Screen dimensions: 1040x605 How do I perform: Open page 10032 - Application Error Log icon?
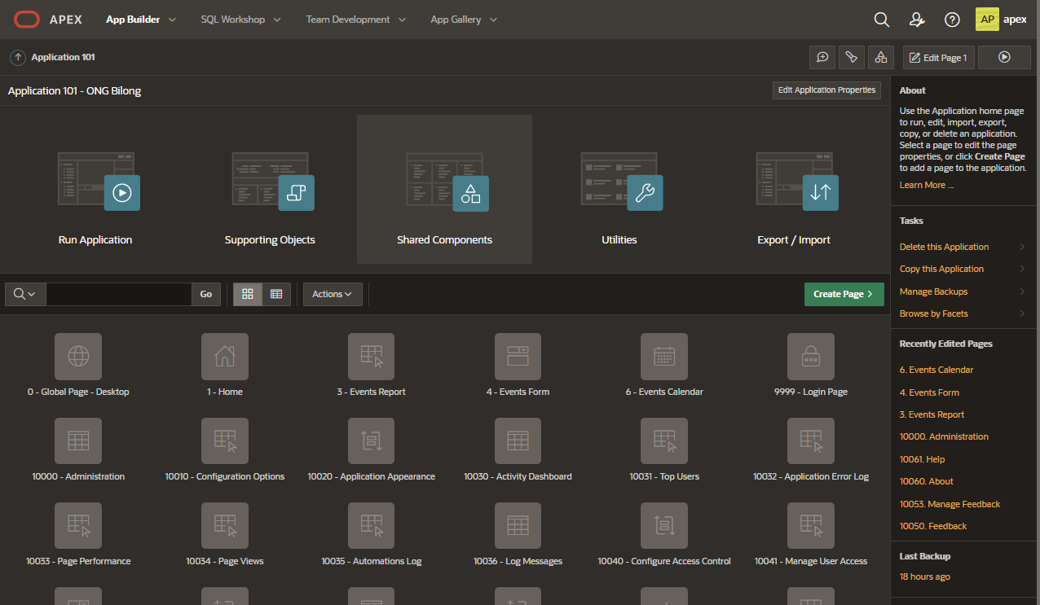tap(811, 441)
